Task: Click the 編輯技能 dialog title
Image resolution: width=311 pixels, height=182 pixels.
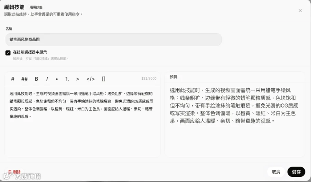Action: pyautogui.click(x=14, y=7)
